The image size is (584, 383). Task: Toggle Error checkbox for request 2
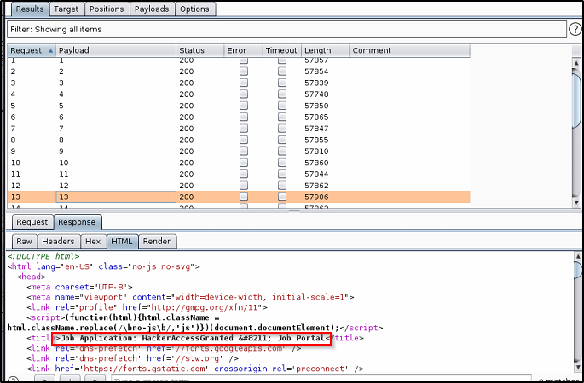[244, 71]
